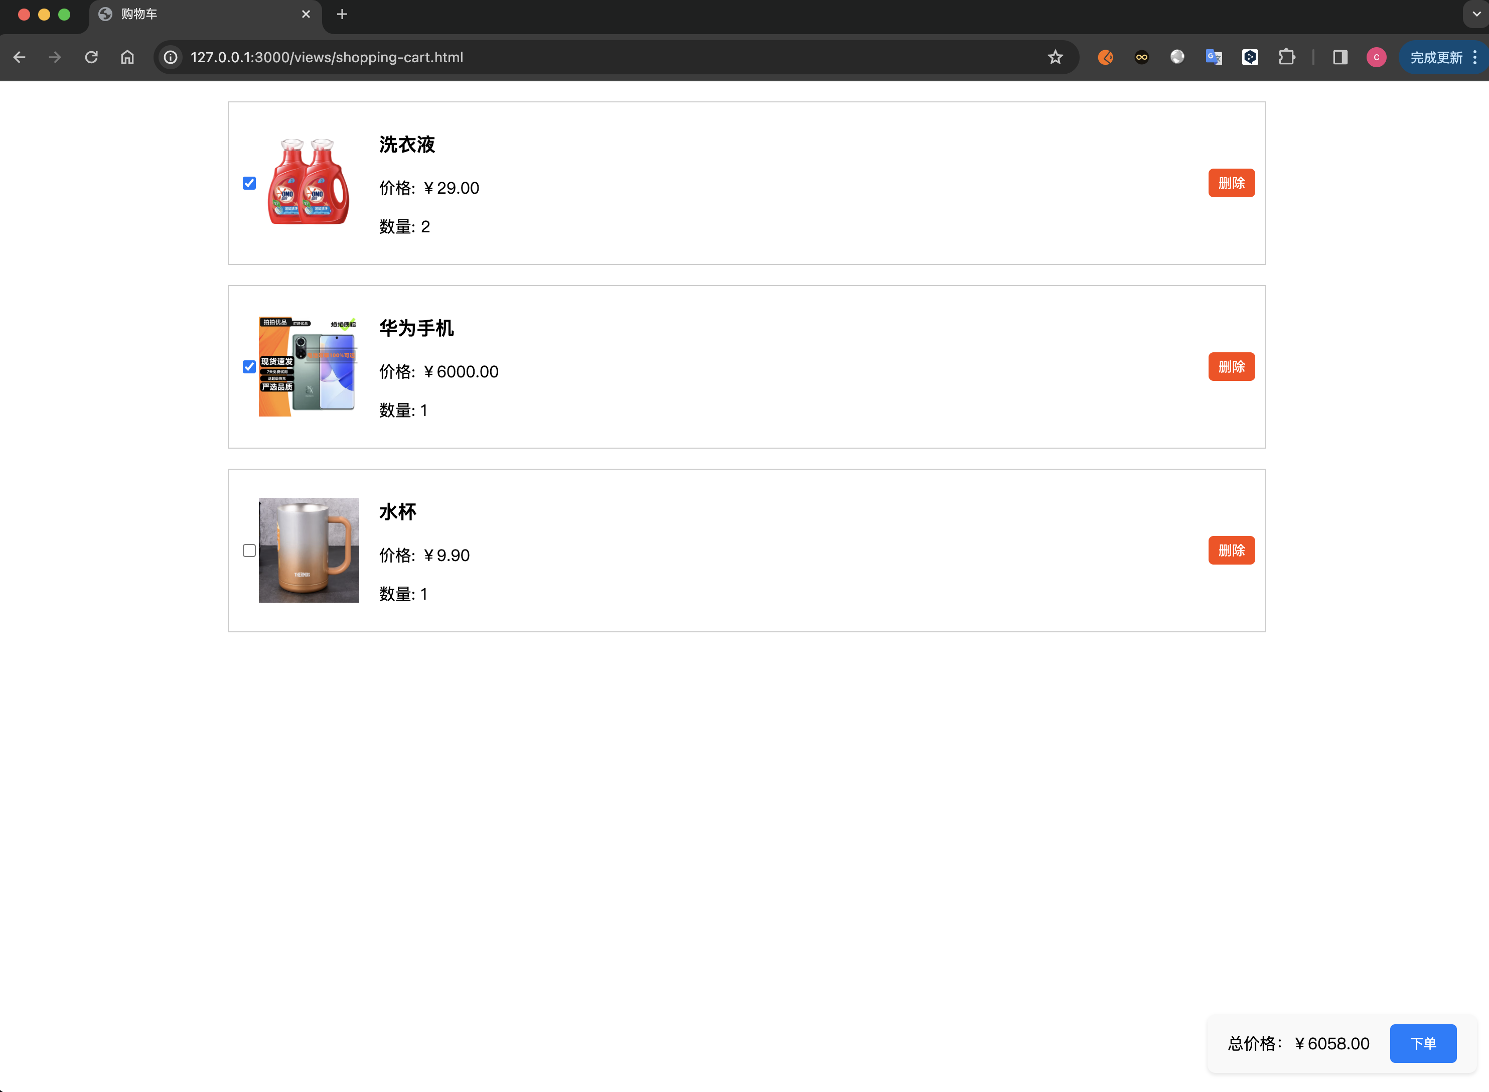Open the extensions puzzle menu
Image resolution: width=1489 pixels, height=1092 pixels.
tap(1286, 58)
